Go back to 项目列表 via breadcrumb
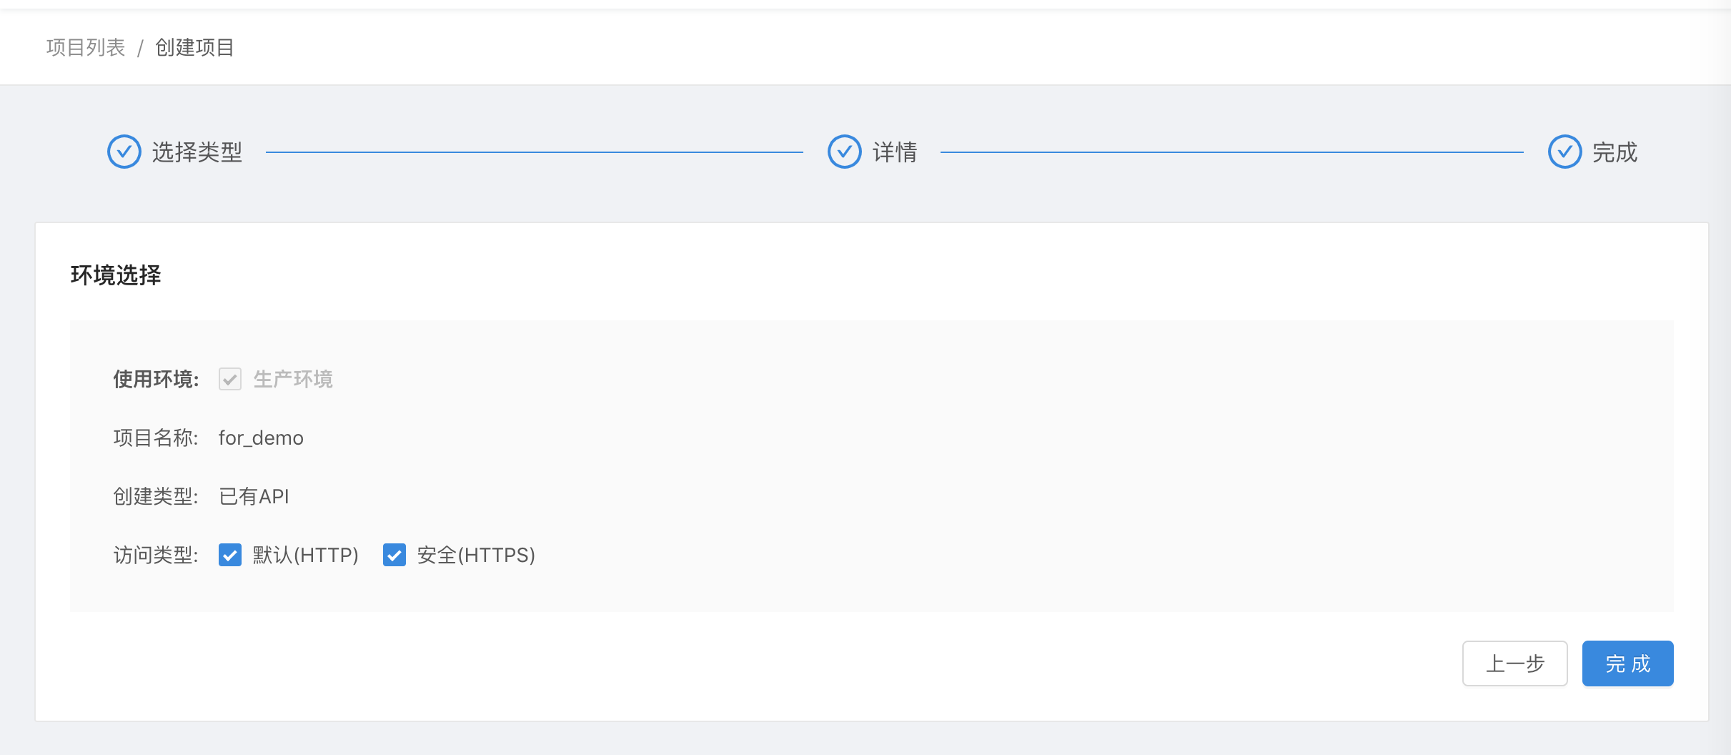The height and width of the screenshot is (755, 1731). 86,47
